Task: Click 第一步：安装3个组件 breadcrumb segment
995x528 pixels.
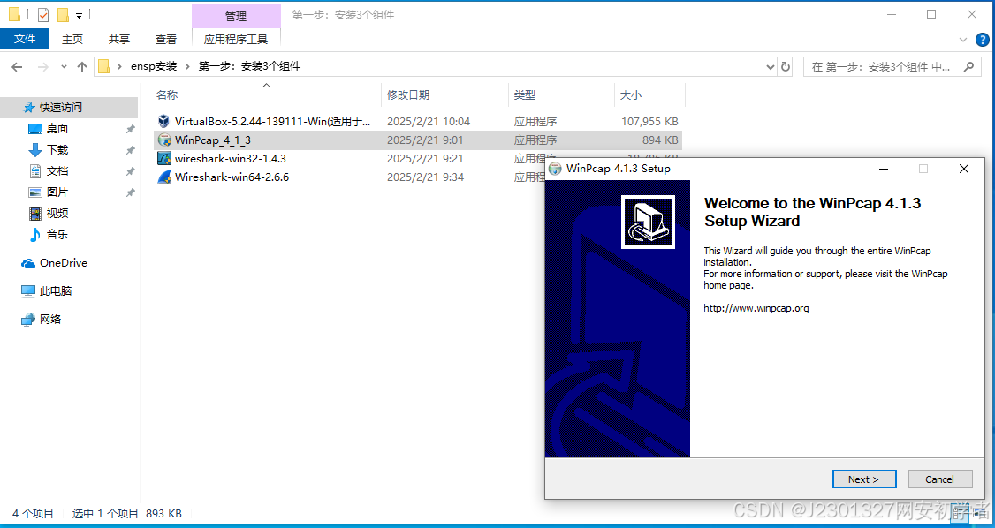Action: [x=249, y=66]
